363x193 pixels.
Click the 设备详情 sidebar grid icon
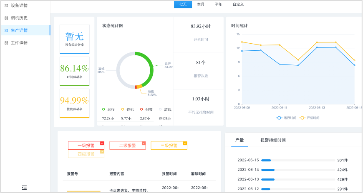point(6,6)
